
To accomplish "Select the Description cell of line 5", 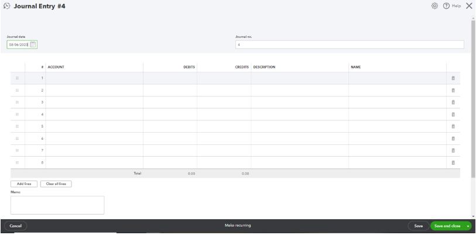I will (300, 126).
